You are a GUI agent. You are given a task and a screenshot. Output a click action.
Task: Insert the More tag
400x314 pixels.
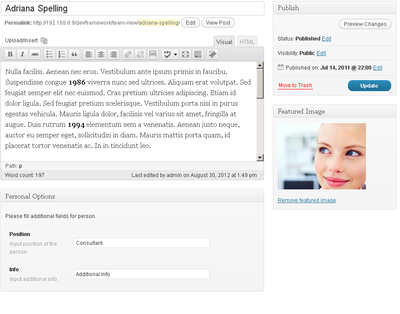152,54
